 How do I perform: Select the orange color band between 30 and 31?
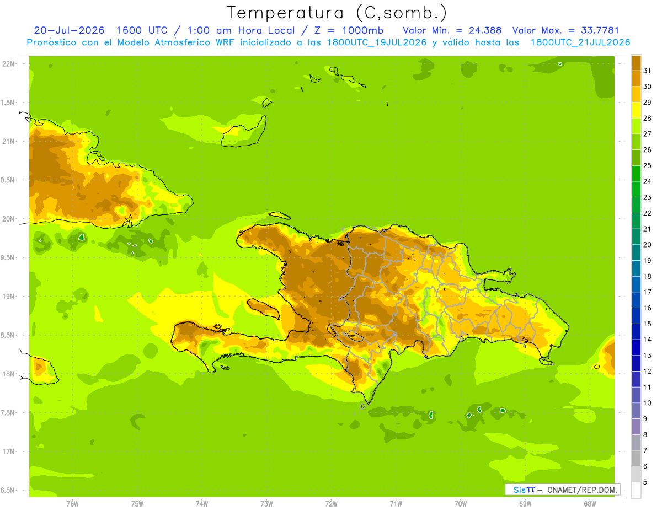coord(636,78)
